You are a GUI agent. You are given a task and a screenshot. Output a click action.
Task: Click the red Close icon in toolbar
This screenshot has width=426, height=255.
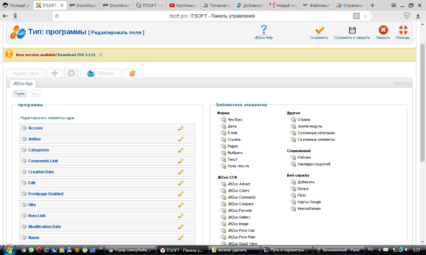pyautogui.click(x=383, y=31)
